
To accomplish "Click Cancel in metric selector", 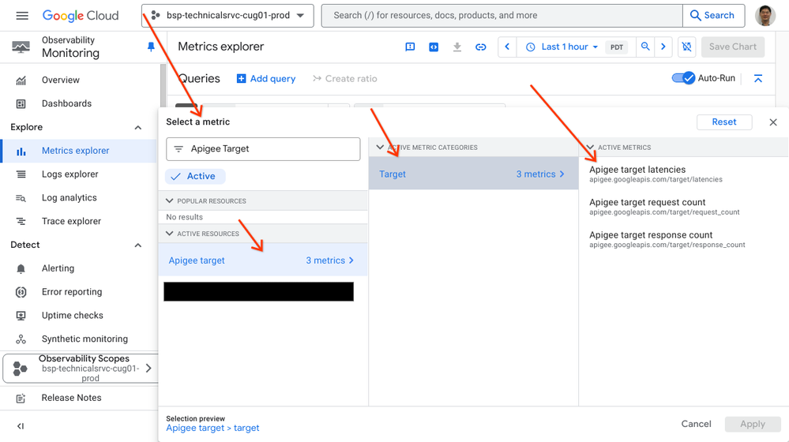I will [696, 424].
